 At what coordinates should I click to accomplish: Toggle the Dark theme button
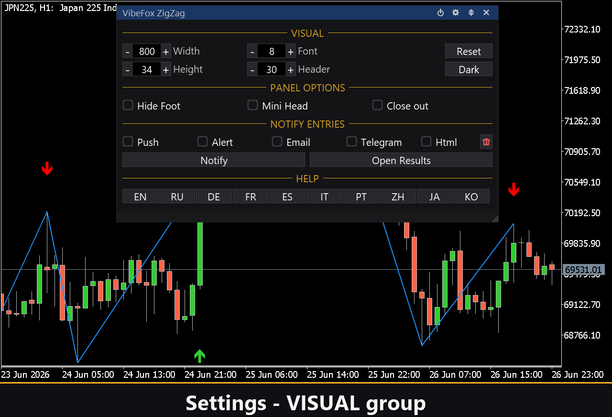click(469, 69)
